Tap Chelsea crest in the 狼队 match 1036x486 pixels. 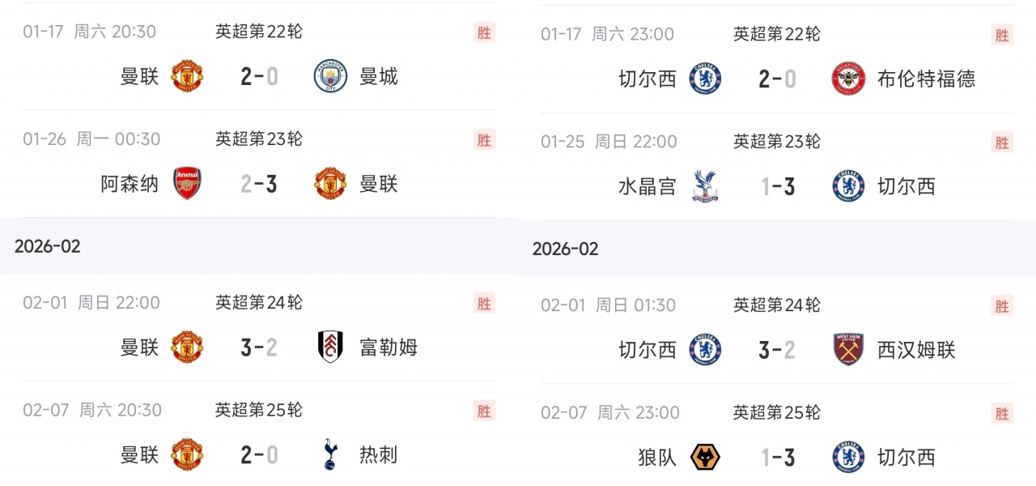[848, 458]
